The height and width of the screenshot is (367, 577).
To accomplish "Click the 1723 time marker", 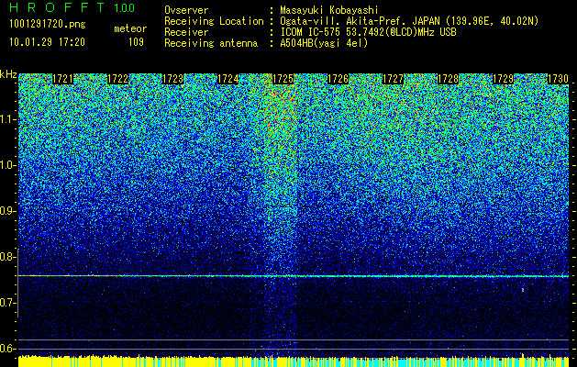I will point(173,79).
